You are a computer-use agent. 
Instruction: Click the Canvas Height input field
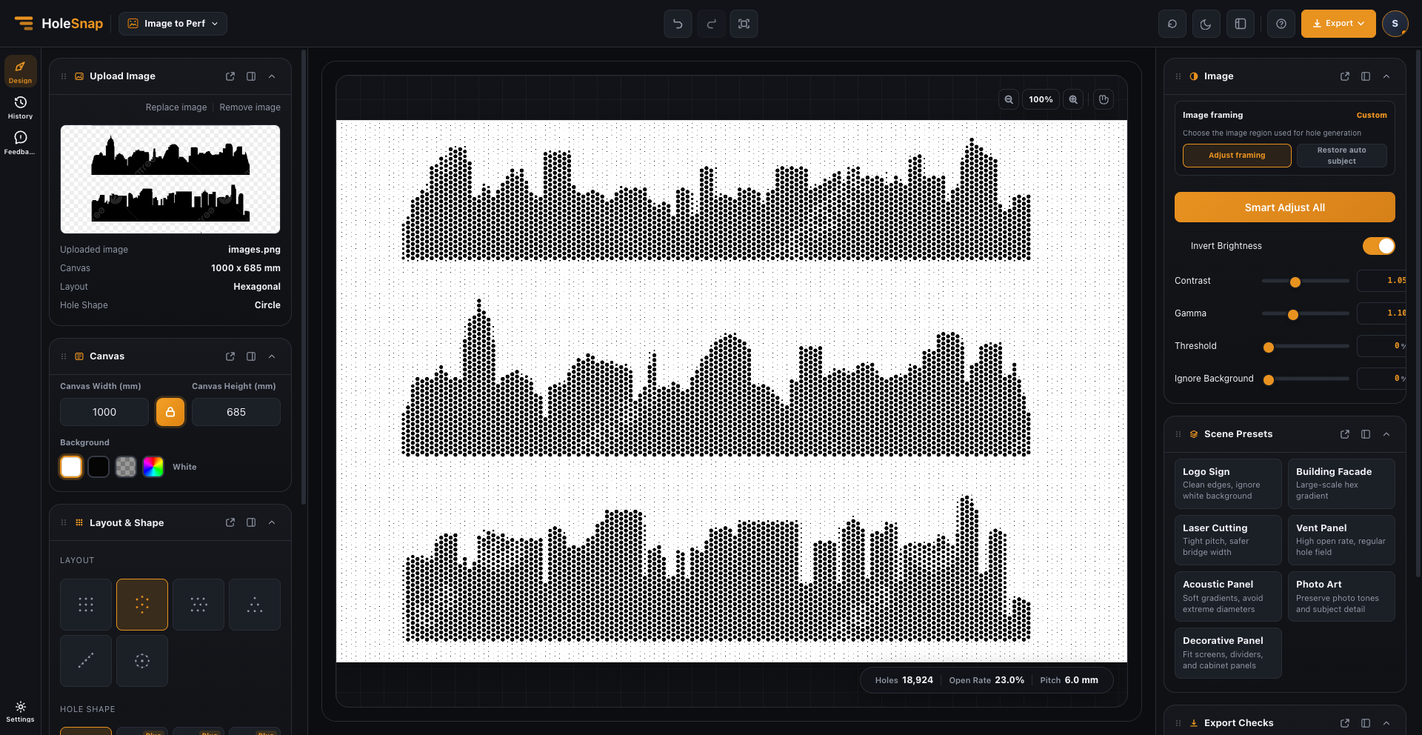point(236,412)
